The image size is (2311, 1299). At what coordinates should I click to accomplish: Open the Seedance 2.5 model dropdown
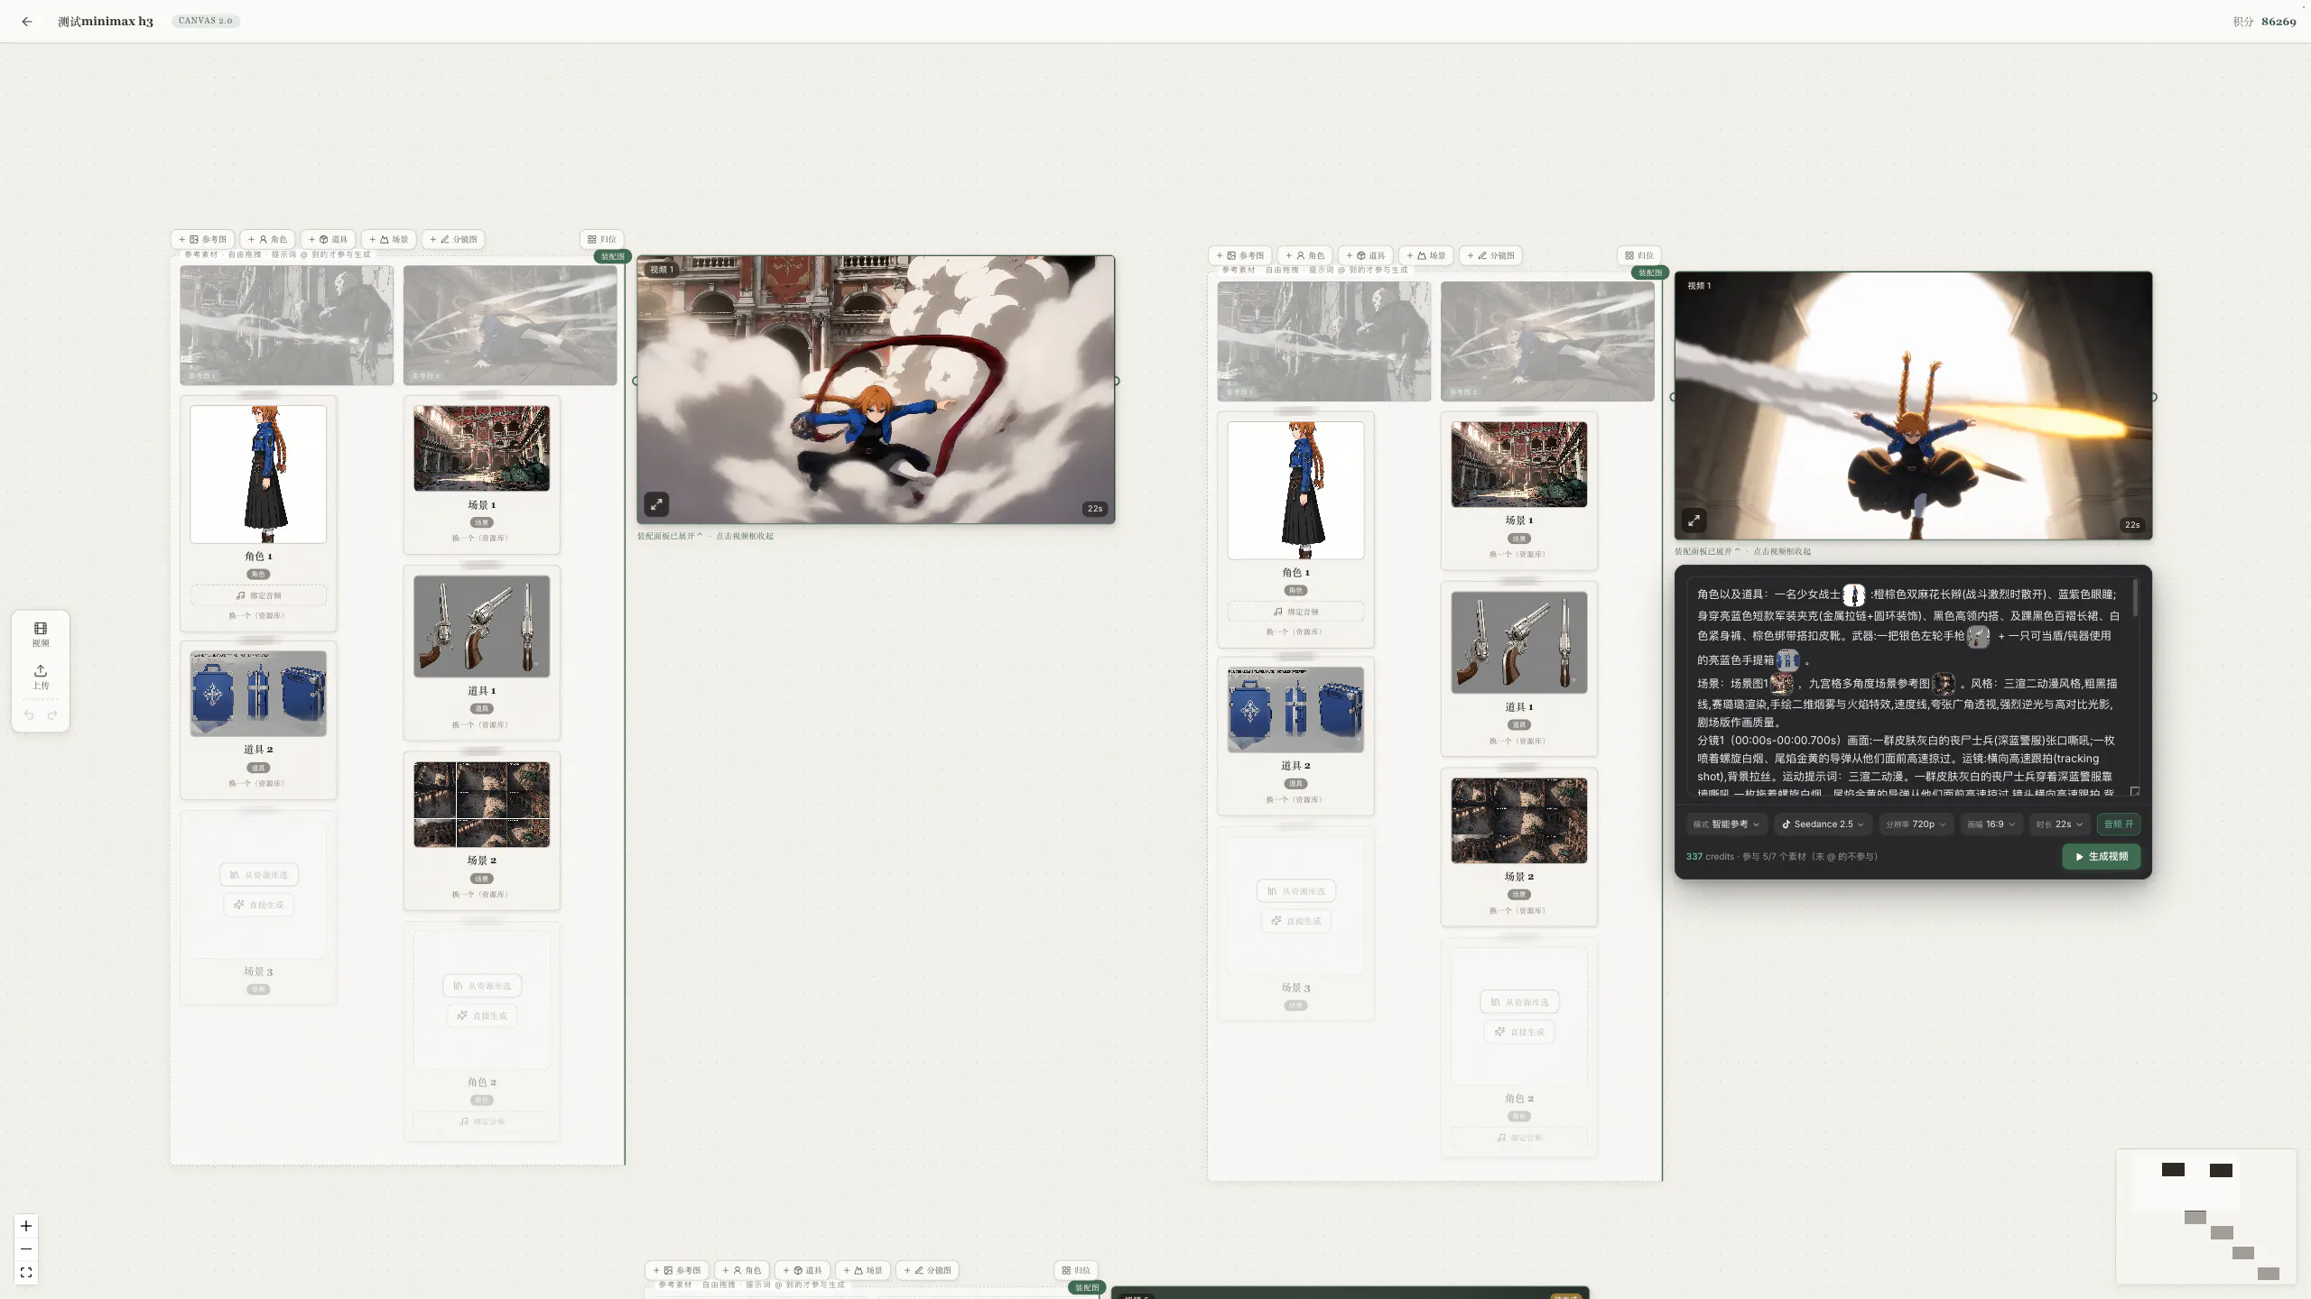pos(1823,824)
